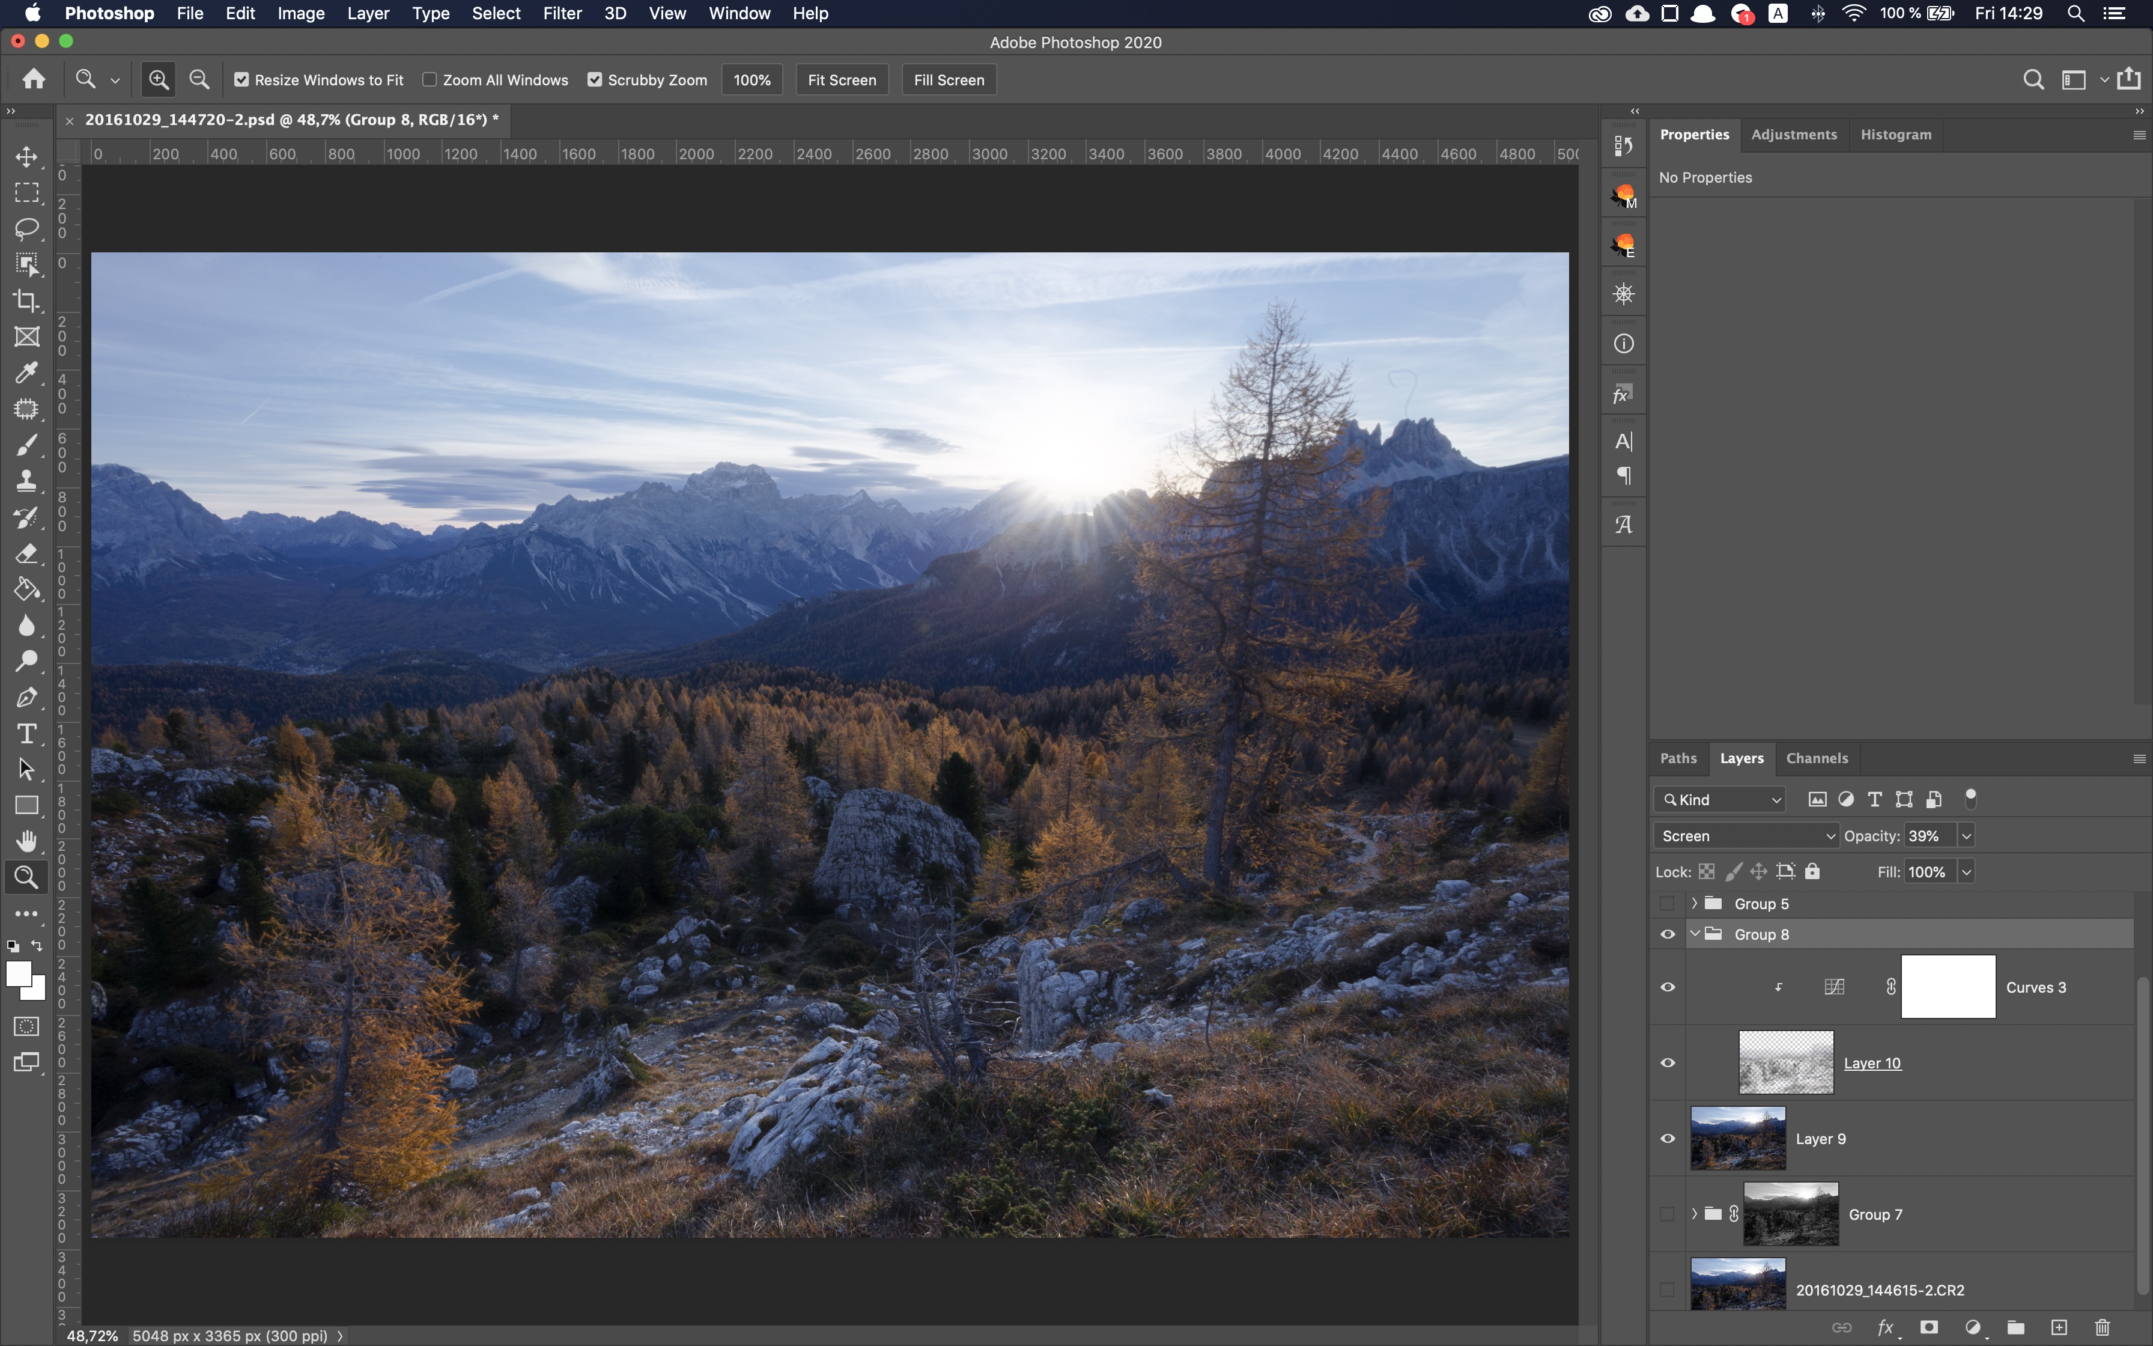Switch to the Channels tab
Viewport: 2153px width, 1346px height.
[x=1815, y=757]
